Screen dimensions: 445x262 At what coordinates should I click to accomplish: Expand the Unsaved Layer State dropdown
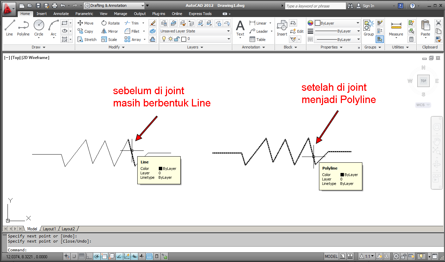coord(228,31)
